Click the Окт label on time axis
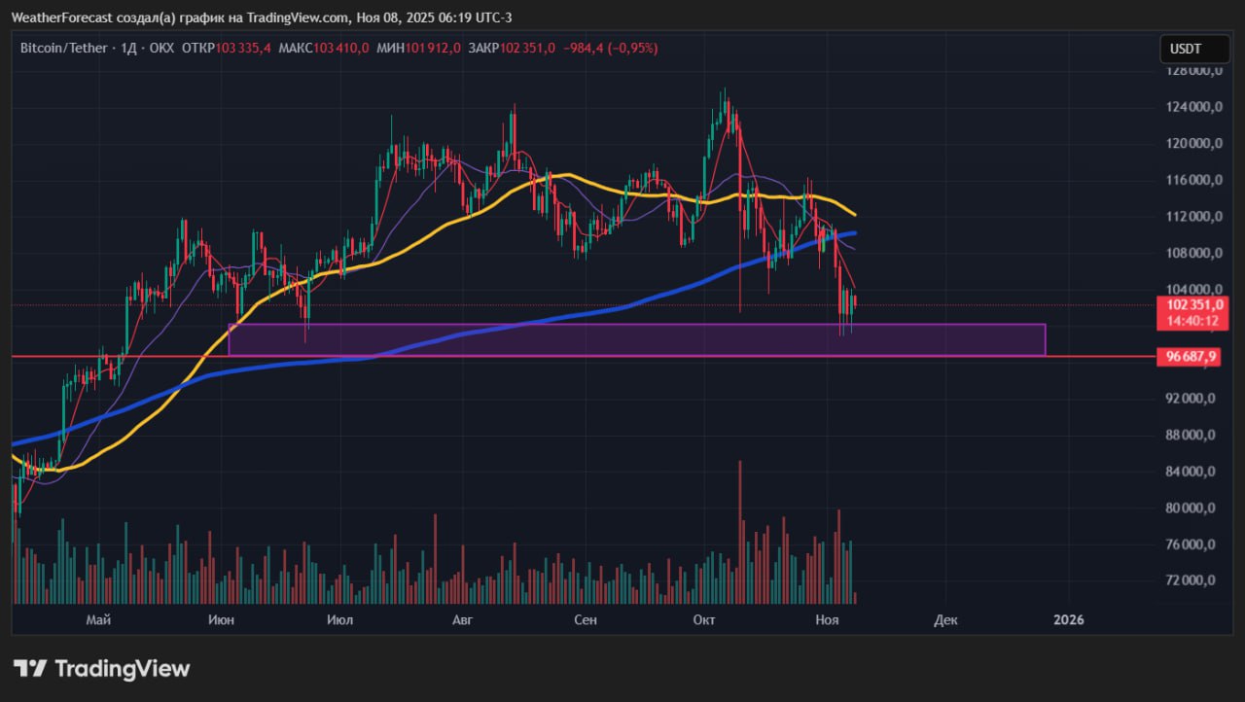Image resolution: width=1245 pixels, height=702 pixels. [x=704, y=619]
